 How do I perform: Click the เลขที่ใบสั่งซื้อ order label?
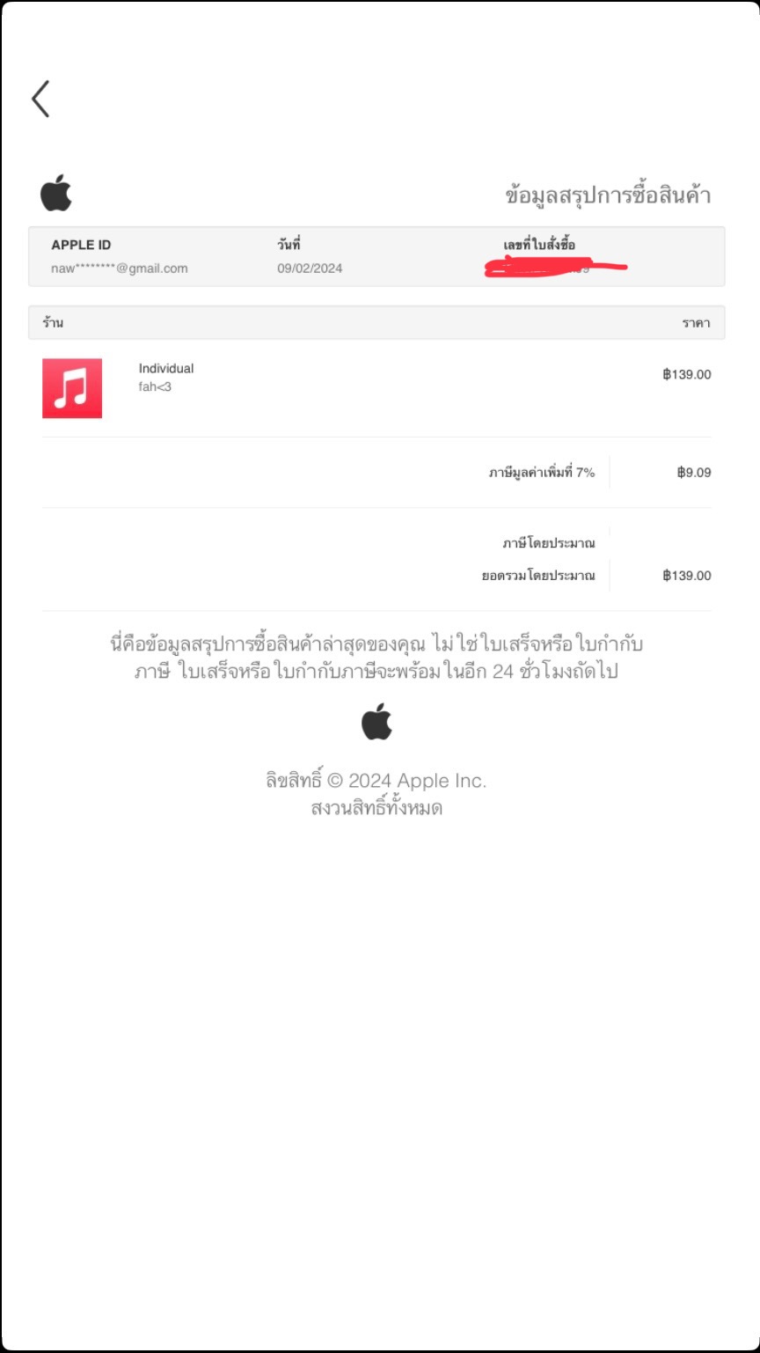(x=539, y=245)
